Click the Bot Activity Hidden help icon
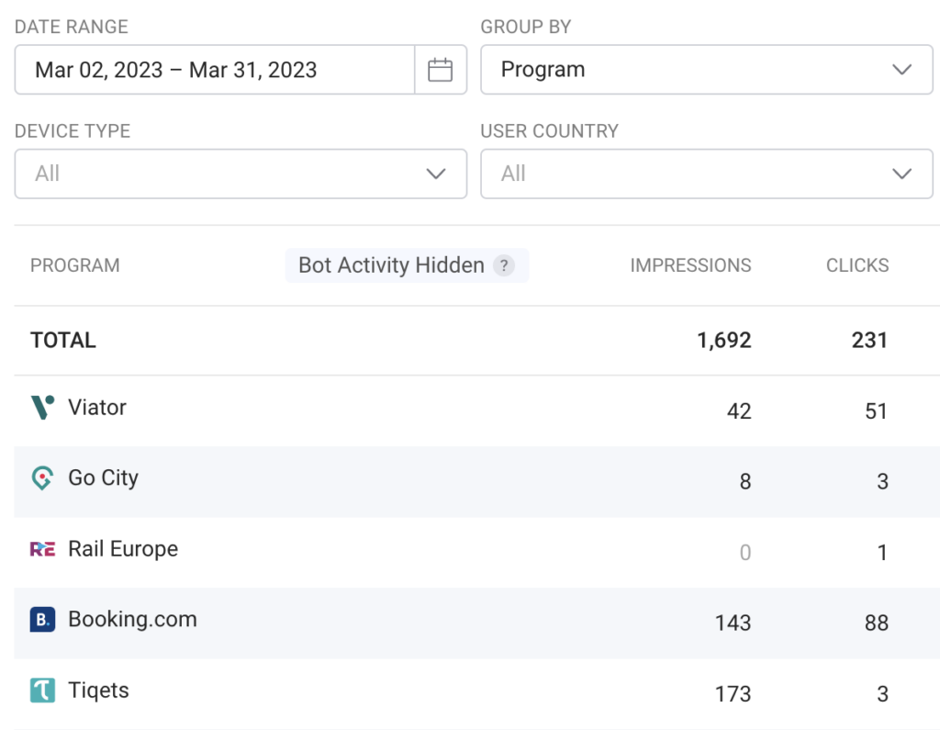This screenshot has width=940, height=730. coord(504,265)
